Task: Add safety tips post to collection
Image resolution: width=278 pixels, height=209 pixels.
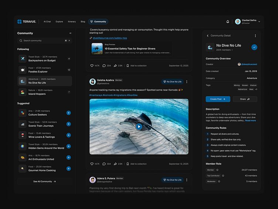Action: tap(136, 66)
